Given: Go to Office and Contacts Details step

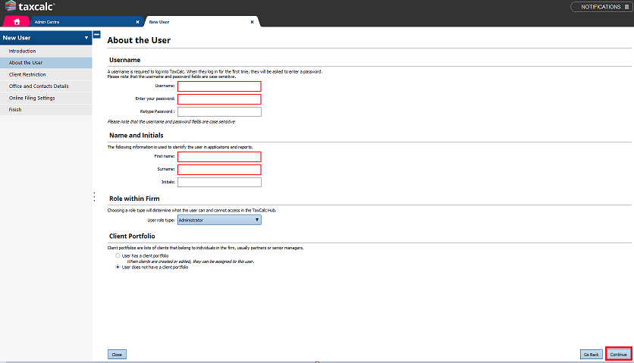Looking at the screenshot, I should pyautogui.click(x=39, y=86).
